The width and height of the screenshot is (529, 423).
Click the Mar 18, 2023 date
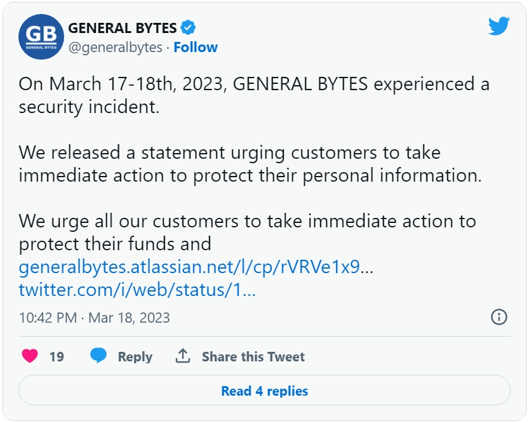coord(129,318)
